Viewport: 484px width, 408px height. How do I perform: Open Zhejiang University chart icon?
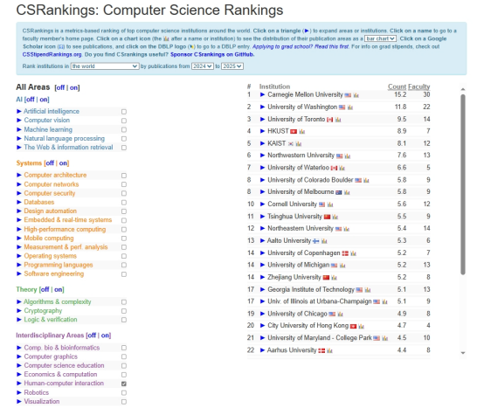334,278
